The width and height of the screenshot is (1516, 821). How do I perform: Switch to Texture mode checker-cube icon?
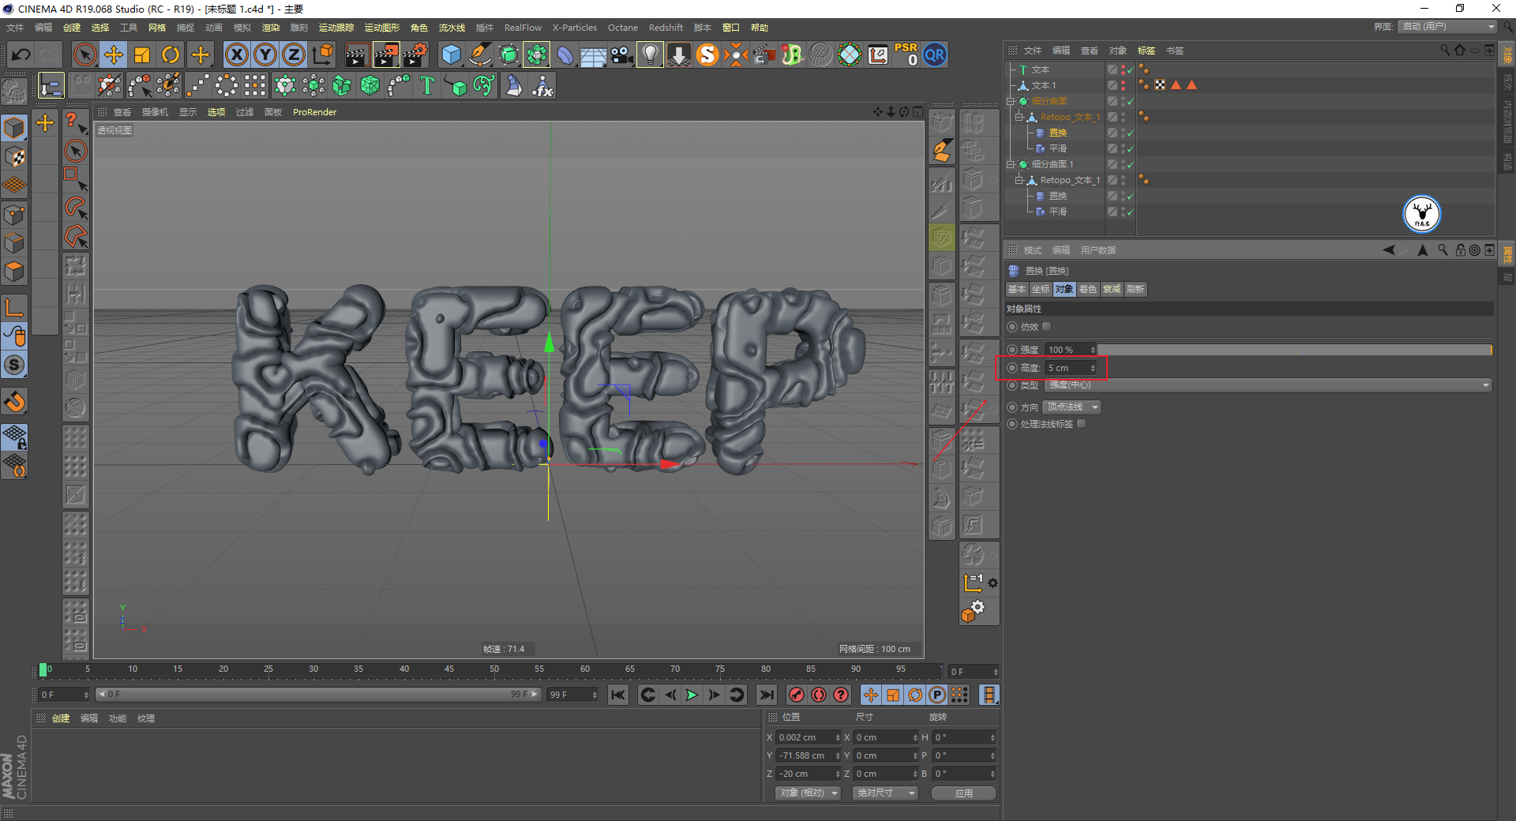(x=15, y=156)
